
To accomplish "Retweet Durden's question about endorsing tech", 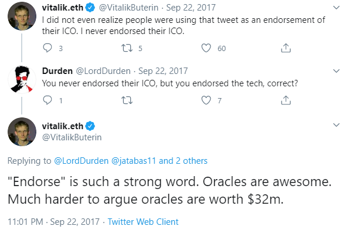I will click(x=127, y=100).
